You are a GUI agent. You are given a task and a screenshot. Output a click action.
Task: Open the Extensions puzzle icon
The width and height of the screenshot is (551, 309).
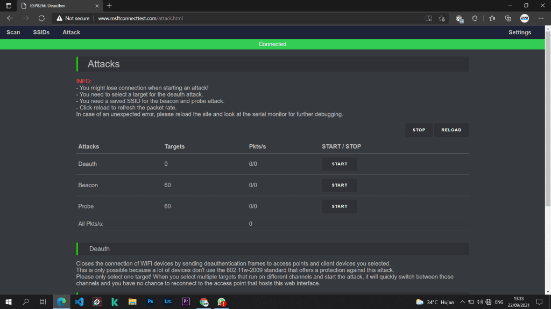point(475,18)
